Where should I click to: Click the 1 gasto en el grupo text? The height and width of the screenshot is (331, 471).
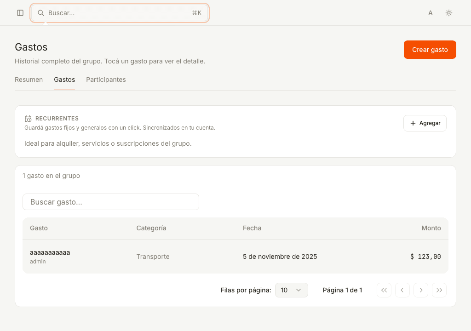(52, 176)
